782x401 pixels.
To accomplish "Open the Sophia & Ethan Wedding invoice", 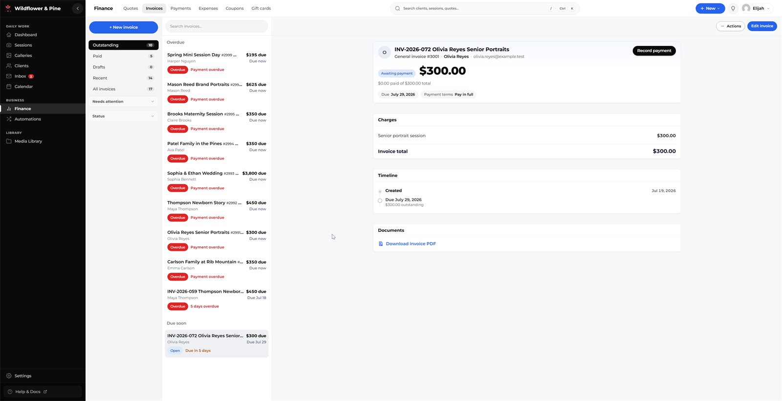I will [x=217, y=180].
